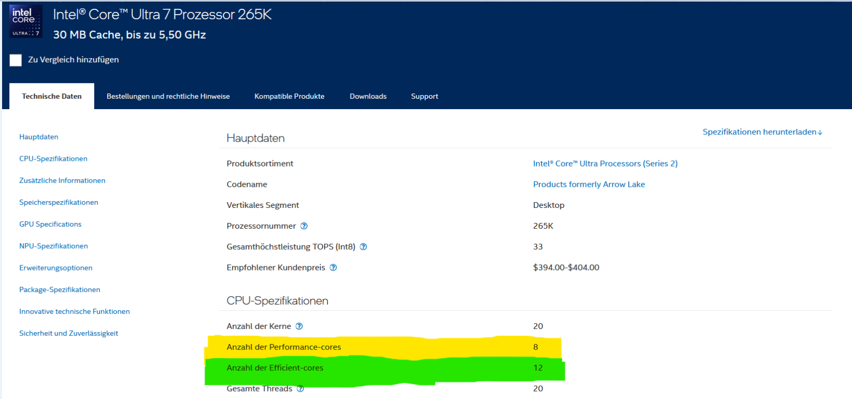
Task: Click the Intel Core Ultra 7 badge logo
Action: pos(26,22)
